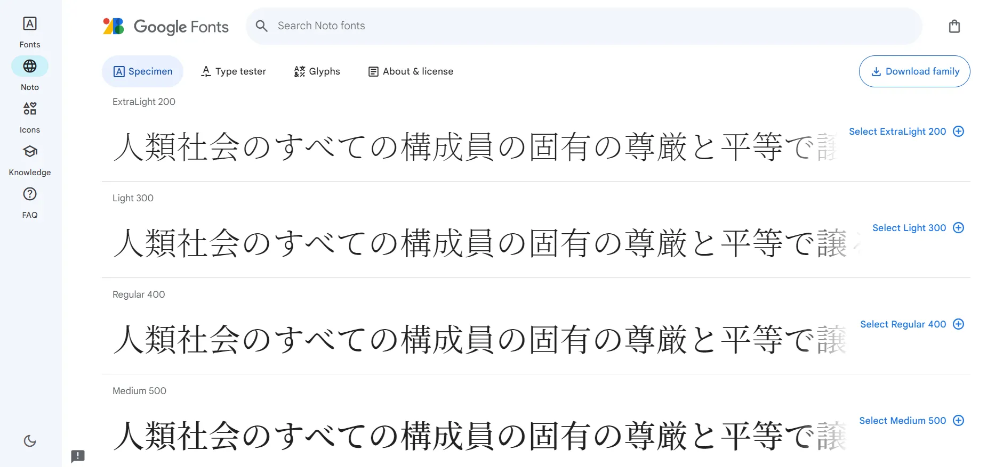Click Select Medium 500 link
This screenshot has width=1003, height=467.
pos(903,421)
